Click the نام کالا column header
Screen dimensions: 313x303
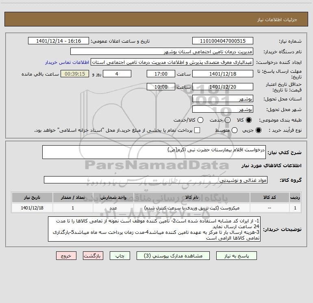191,197
